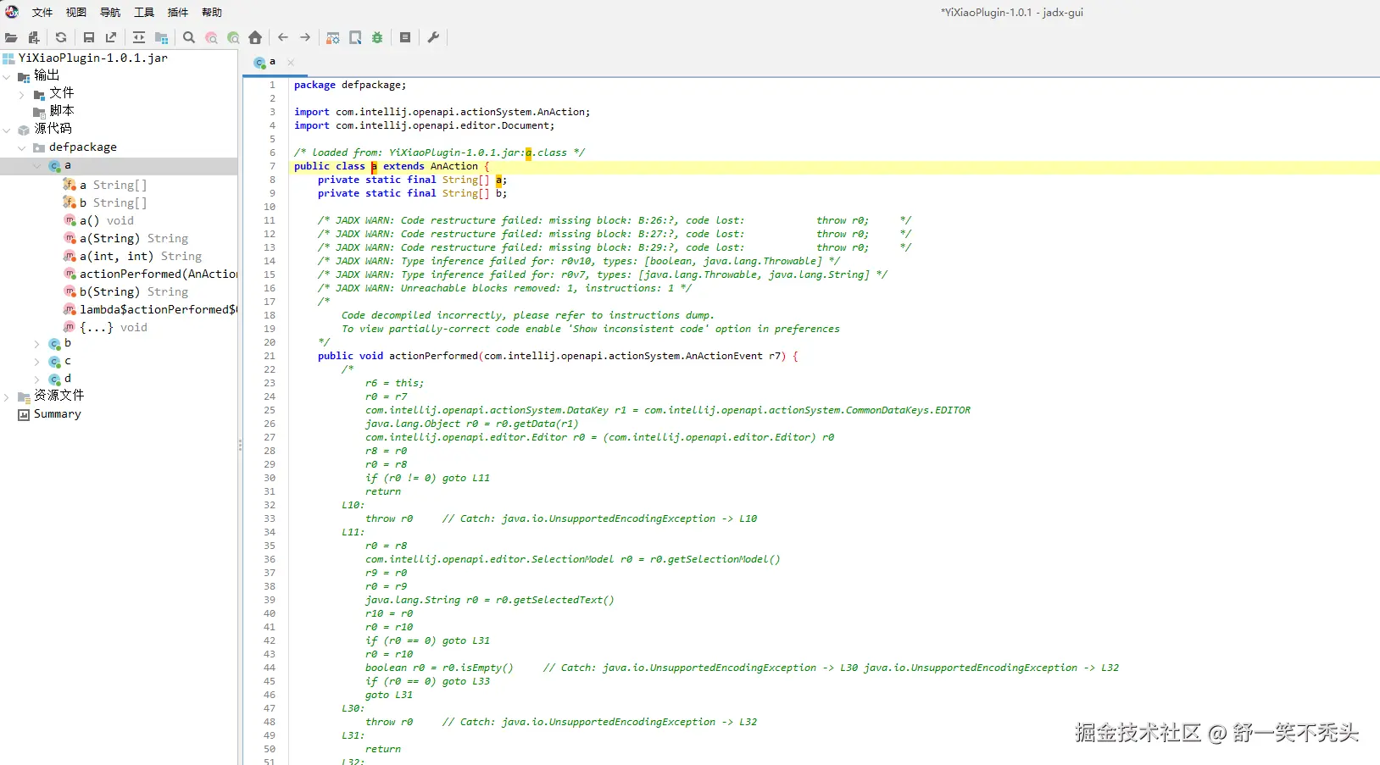Select the actionPerformed method in the tree
Image resolution: width=1380 pixels, height=765 pixels.
159,274
